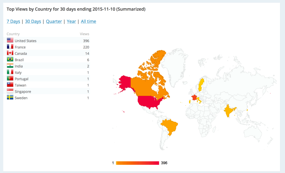285x173 pixels.
Task: Click the United States flag icon
Action: 10,40
